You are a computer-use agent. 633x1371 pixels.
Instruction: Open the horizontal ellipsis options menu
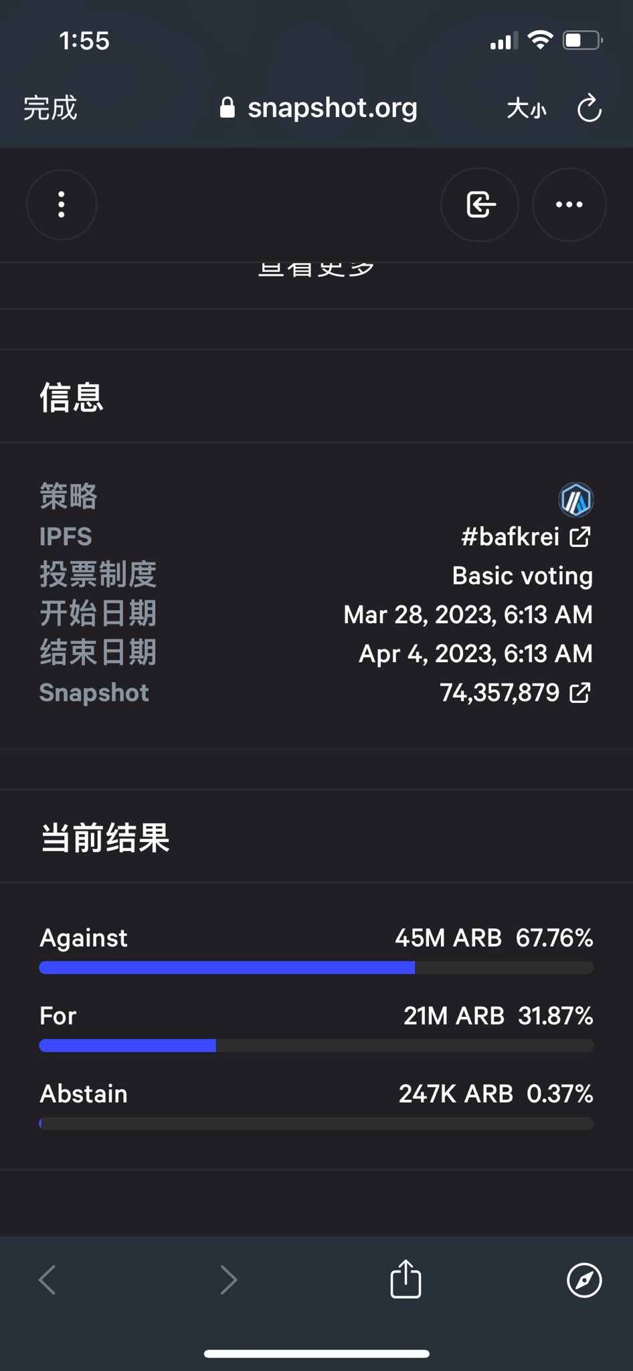point(569,205)
